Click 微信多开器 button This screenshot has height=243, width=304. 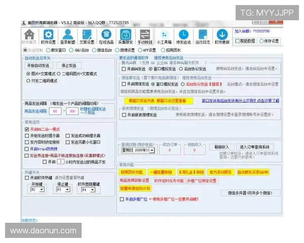coord(250,193)
